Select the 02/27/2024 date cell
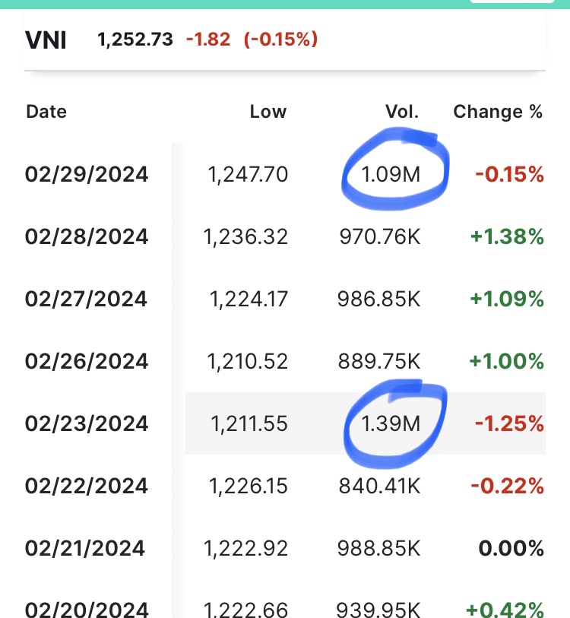This screenshot has width=570, height=618. (87, 299)
